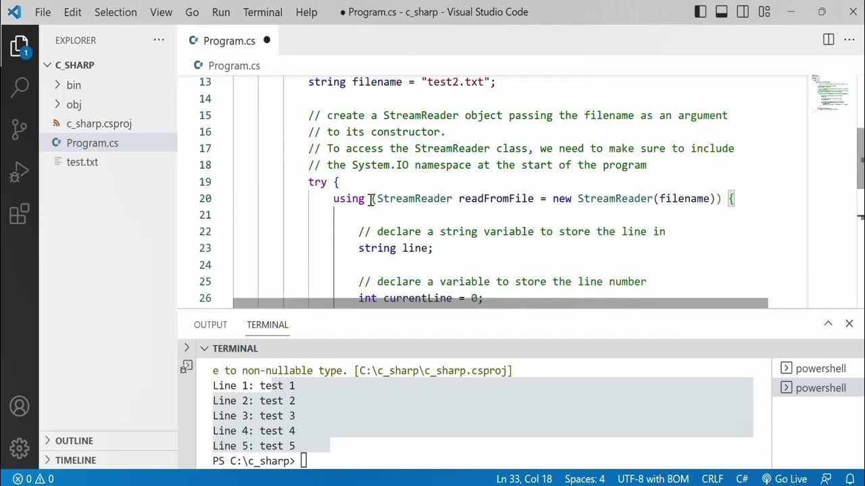Collapse the C_SHARP folder root
Viewport: 865px width, 486px height.
click(108, 65)
